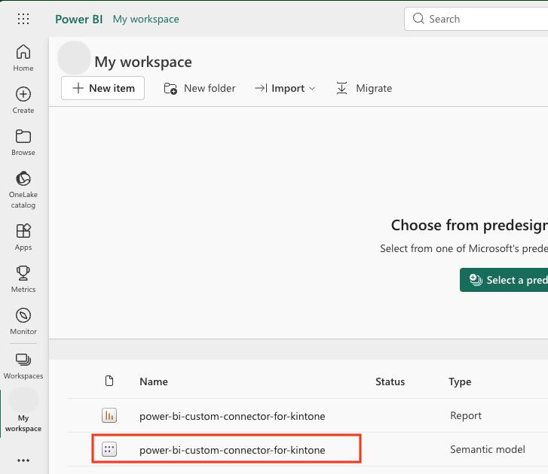548x474 pixels.
Task: Click the workspace avatar image
Action: [74, 58]
